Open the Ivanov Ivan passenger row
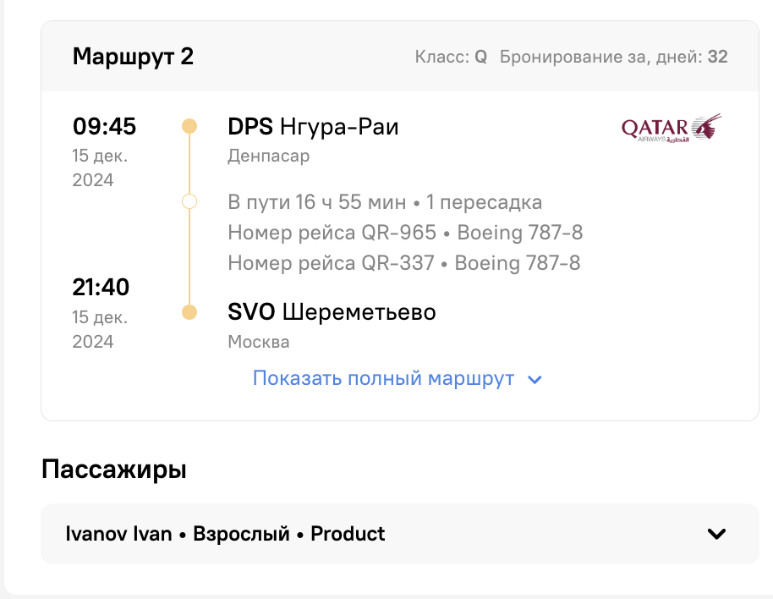The height and width of the screenshot is (599, 773). point(400,533)
